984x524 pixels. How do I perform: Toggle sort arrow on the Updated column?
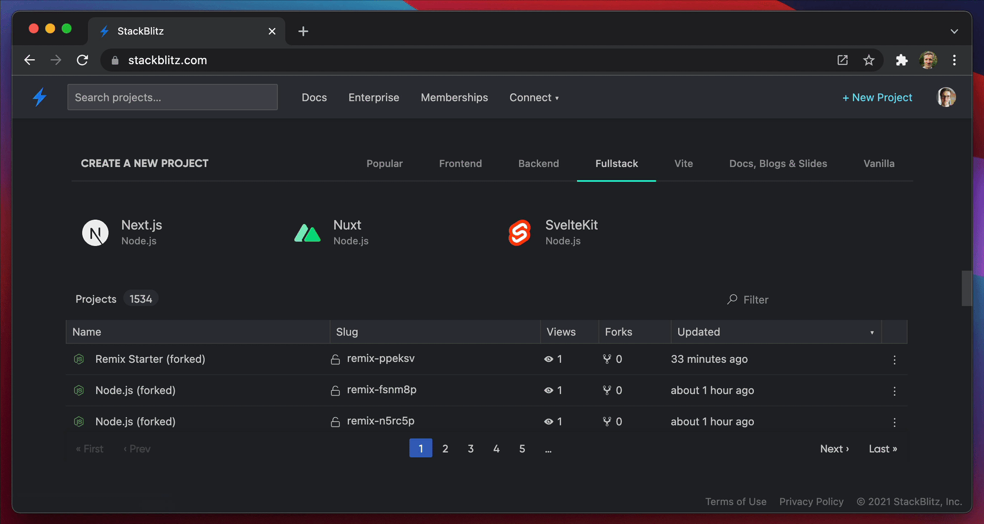click(x=872, y=332)
